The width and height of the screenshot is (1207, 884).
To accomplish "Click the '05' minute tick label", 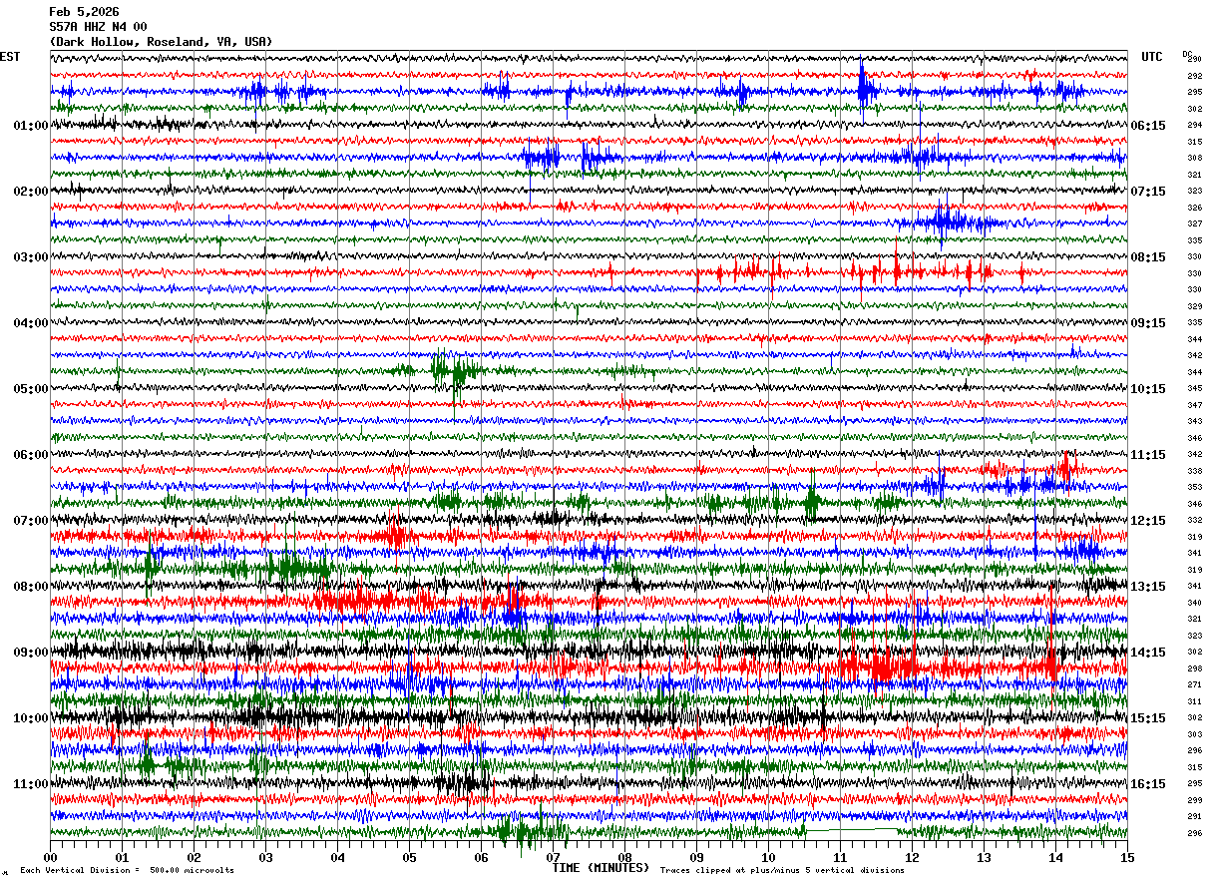I will (x=409, y=857).
